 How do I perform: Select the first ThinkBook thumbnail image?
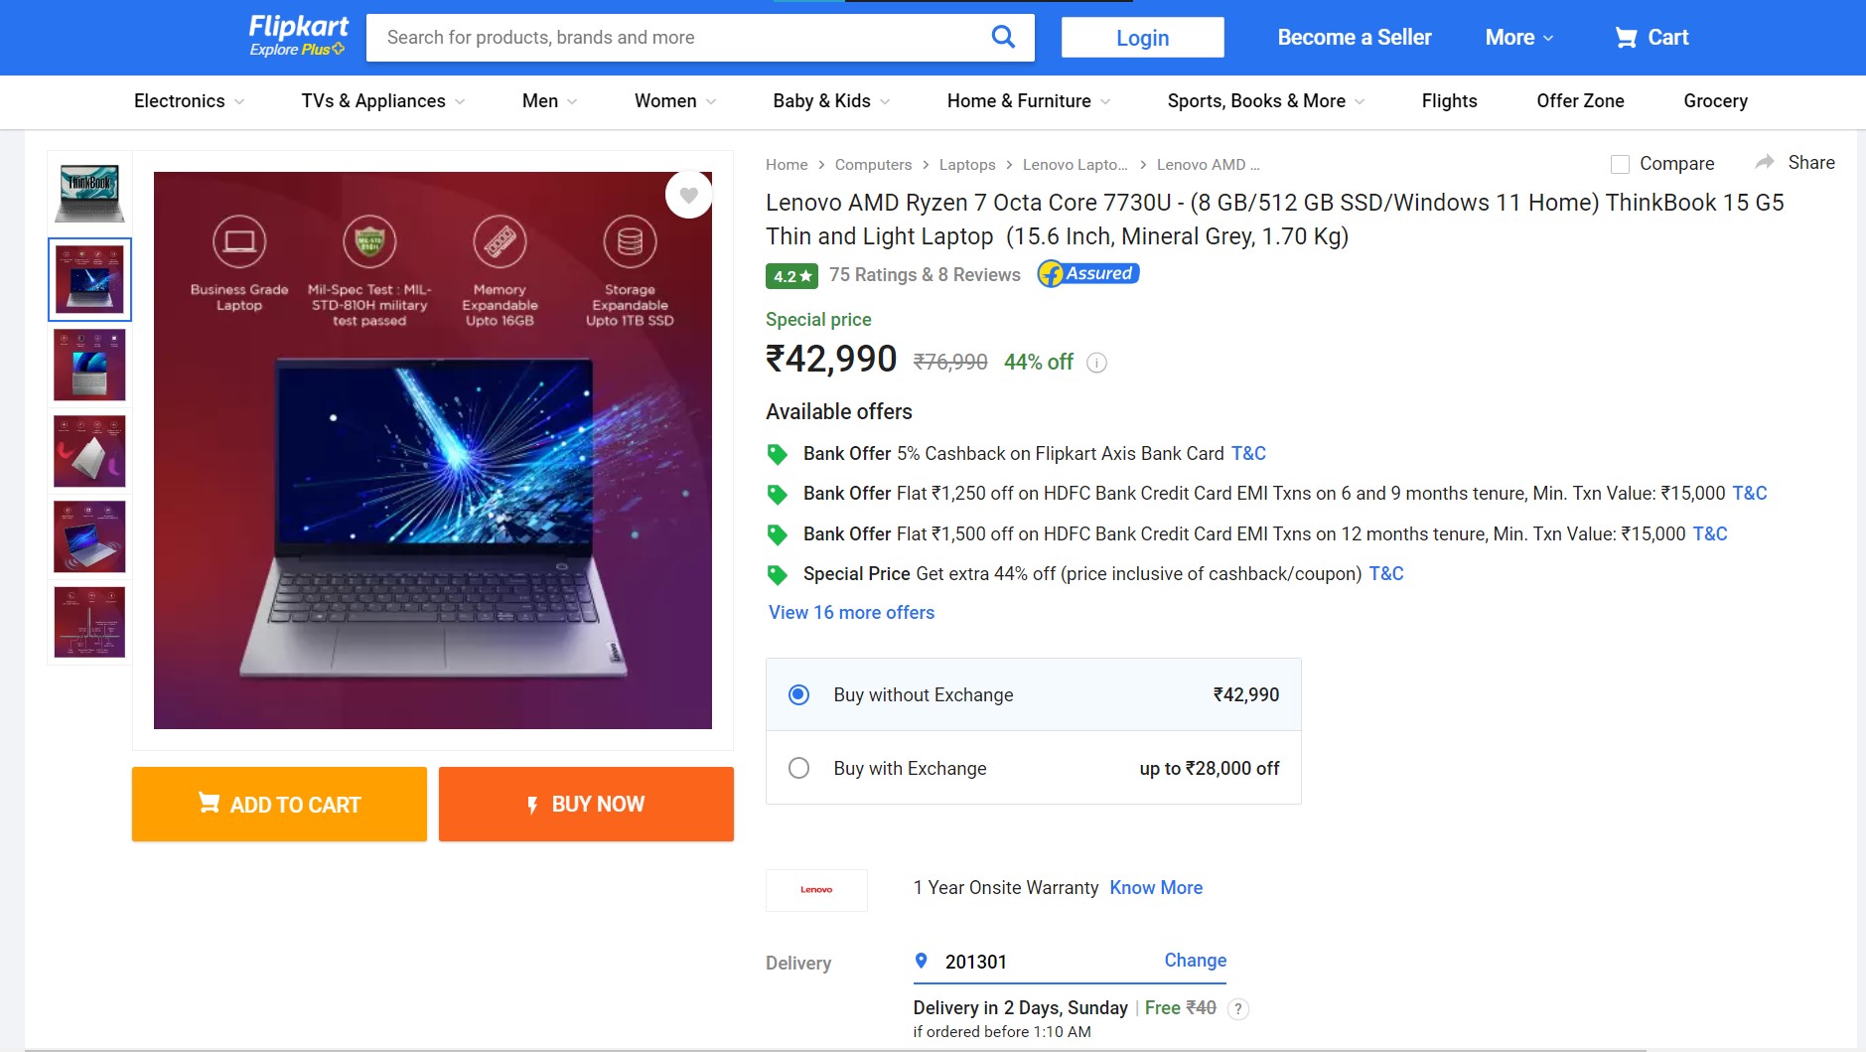point(90,193)
